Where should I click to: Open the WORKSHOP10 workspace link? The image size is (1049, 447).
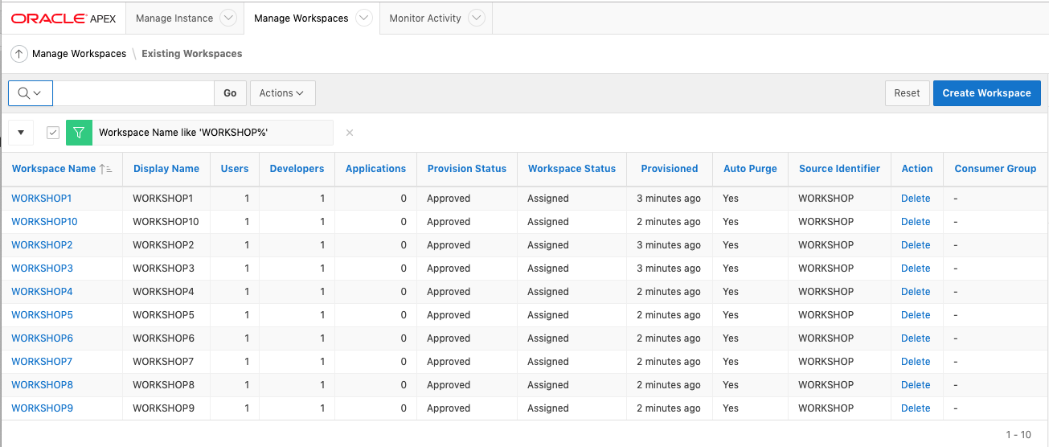coord(44,222)
